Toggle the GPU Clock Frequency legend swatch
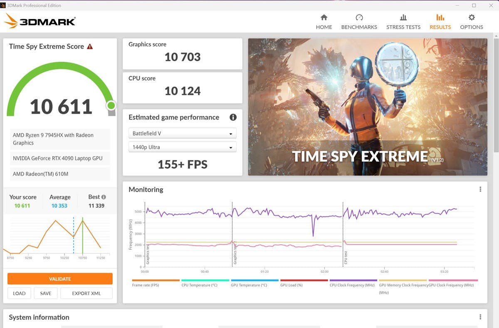Screen dimensions: 499x328 coord(453,280)
